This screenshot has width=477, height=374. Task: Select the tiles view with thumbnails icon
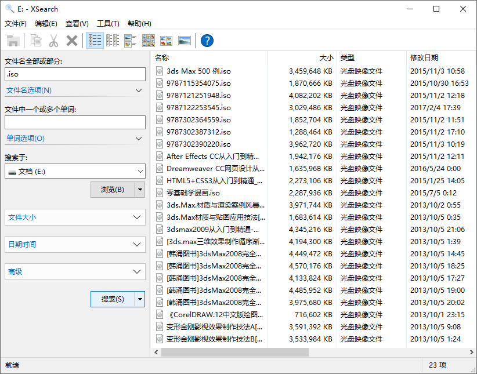click(x=131, y=41)
